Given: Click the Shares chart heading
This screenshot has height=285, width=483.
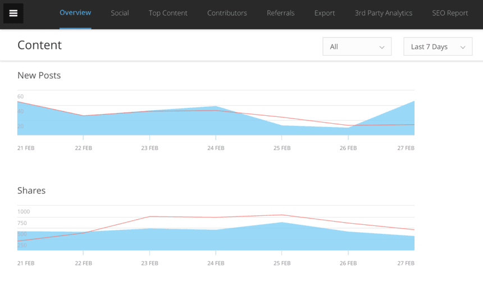Looking at the screenshot, I should (x=31, y=191).
